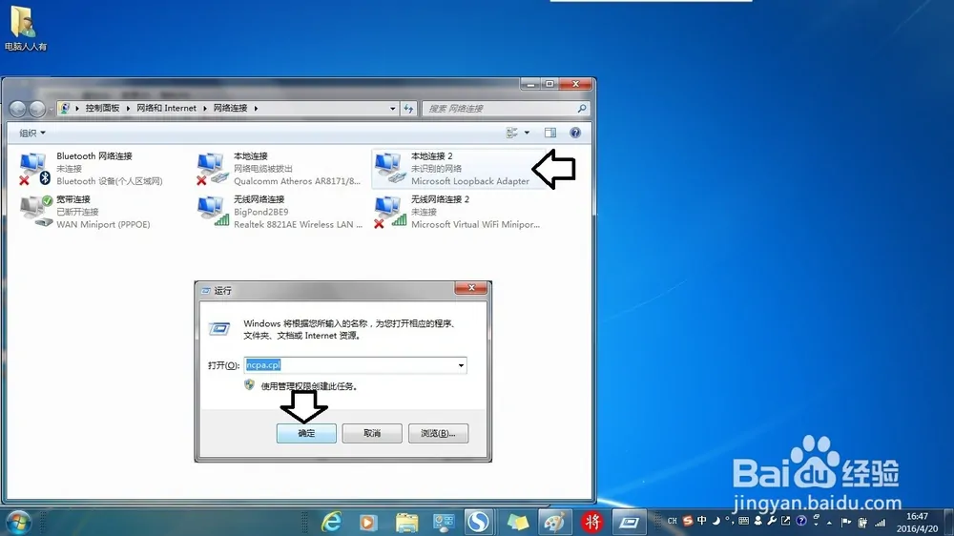Open the help icon in the toolbar
This screenshot has width=954, height=536.
tap(575, 134)
